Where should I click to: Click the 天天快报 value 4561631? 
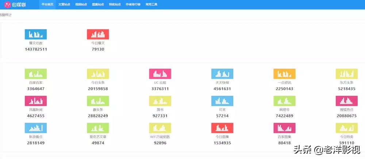tap(222, 89)
